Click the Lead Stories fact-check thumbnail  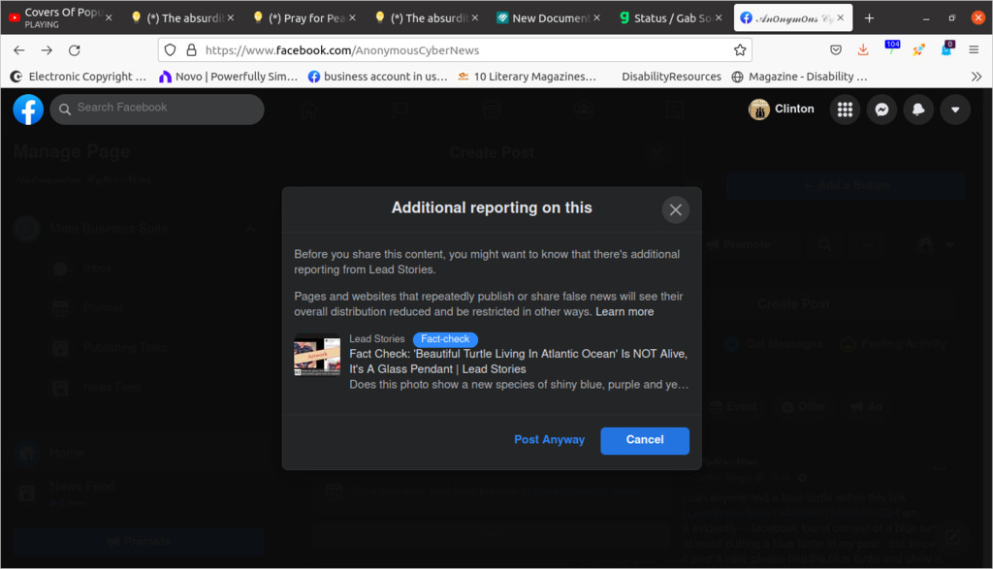(x=317, y=356)
